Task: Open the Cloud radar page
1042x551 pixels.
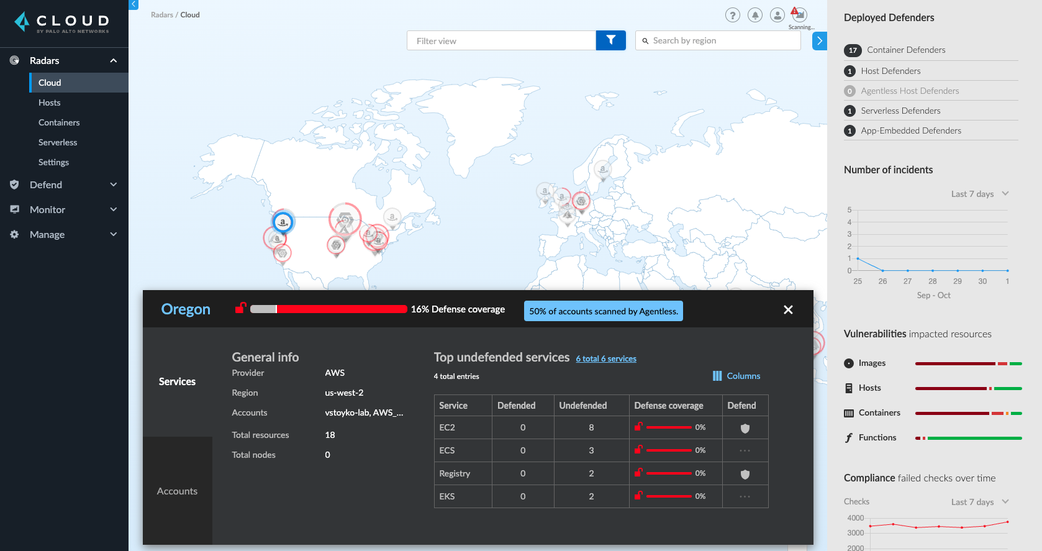Action: 78,83
